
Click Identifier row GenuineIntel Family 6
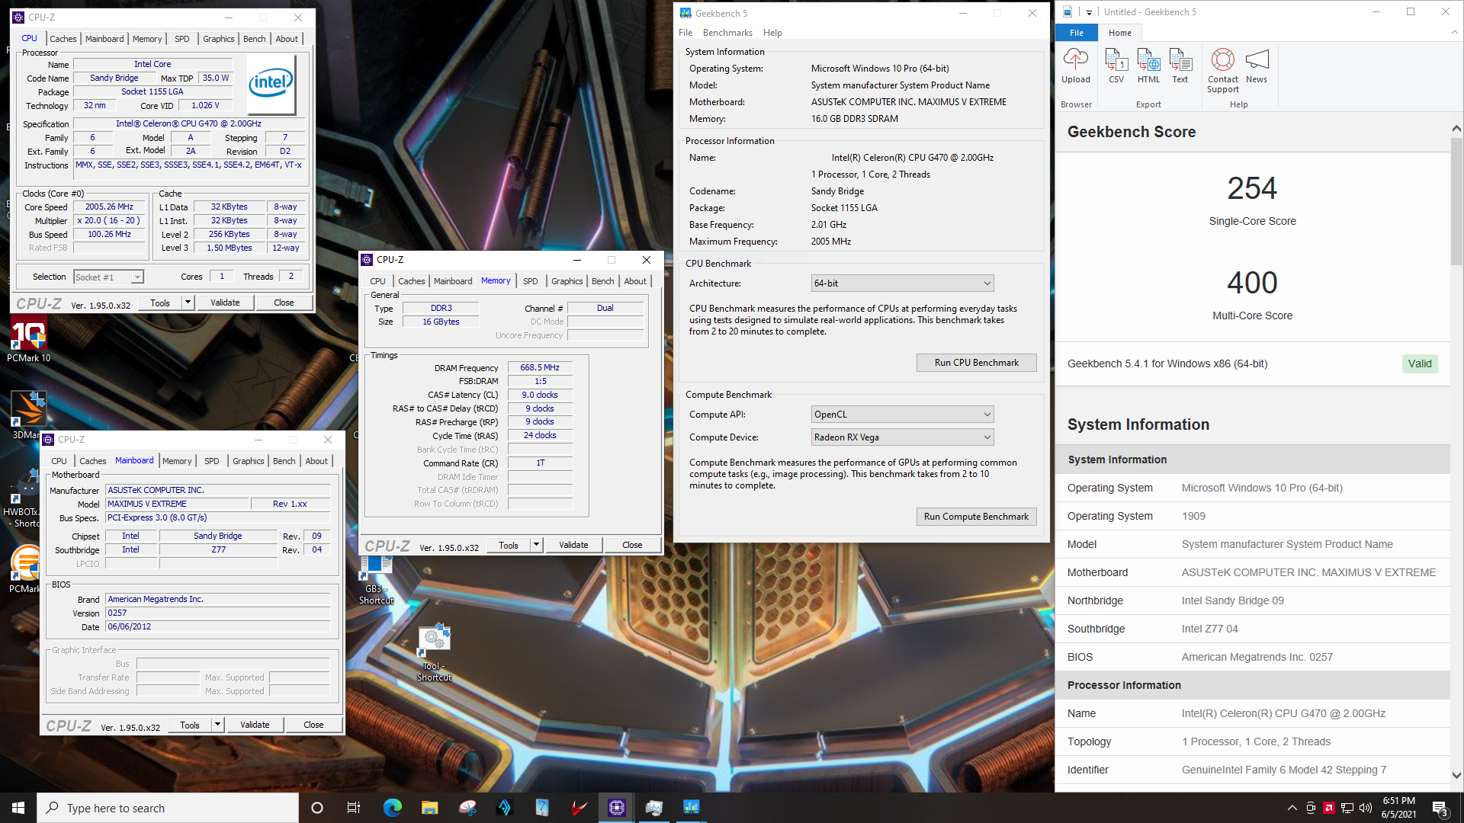[x=1252, y=770]
